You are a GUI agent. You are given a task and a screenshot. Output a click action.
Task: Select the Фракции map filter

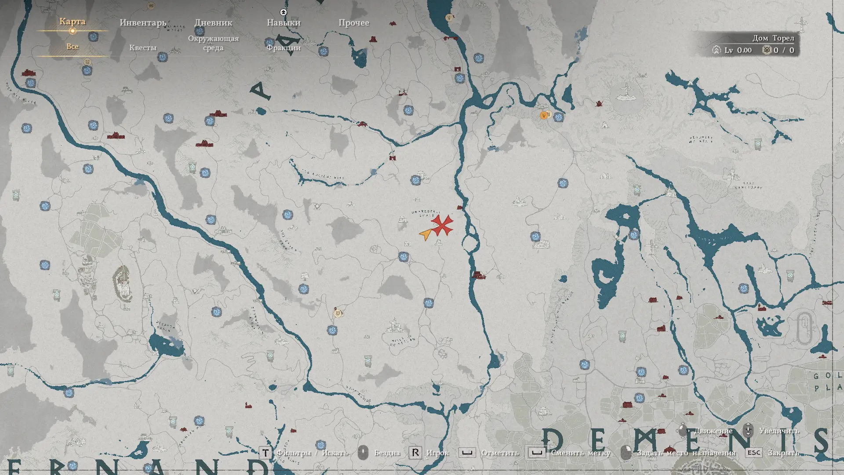284,47
